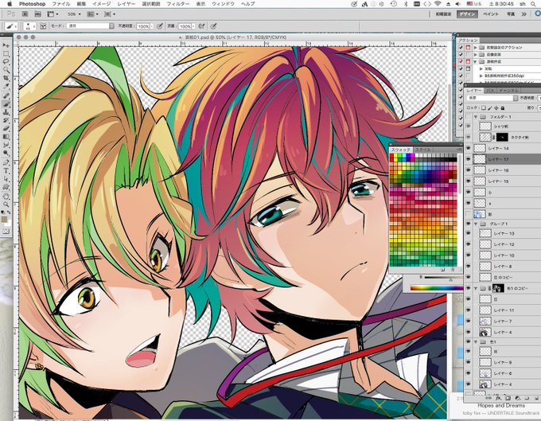
Task: Toggle checkmark of first action set
Action: coord(461,47)
